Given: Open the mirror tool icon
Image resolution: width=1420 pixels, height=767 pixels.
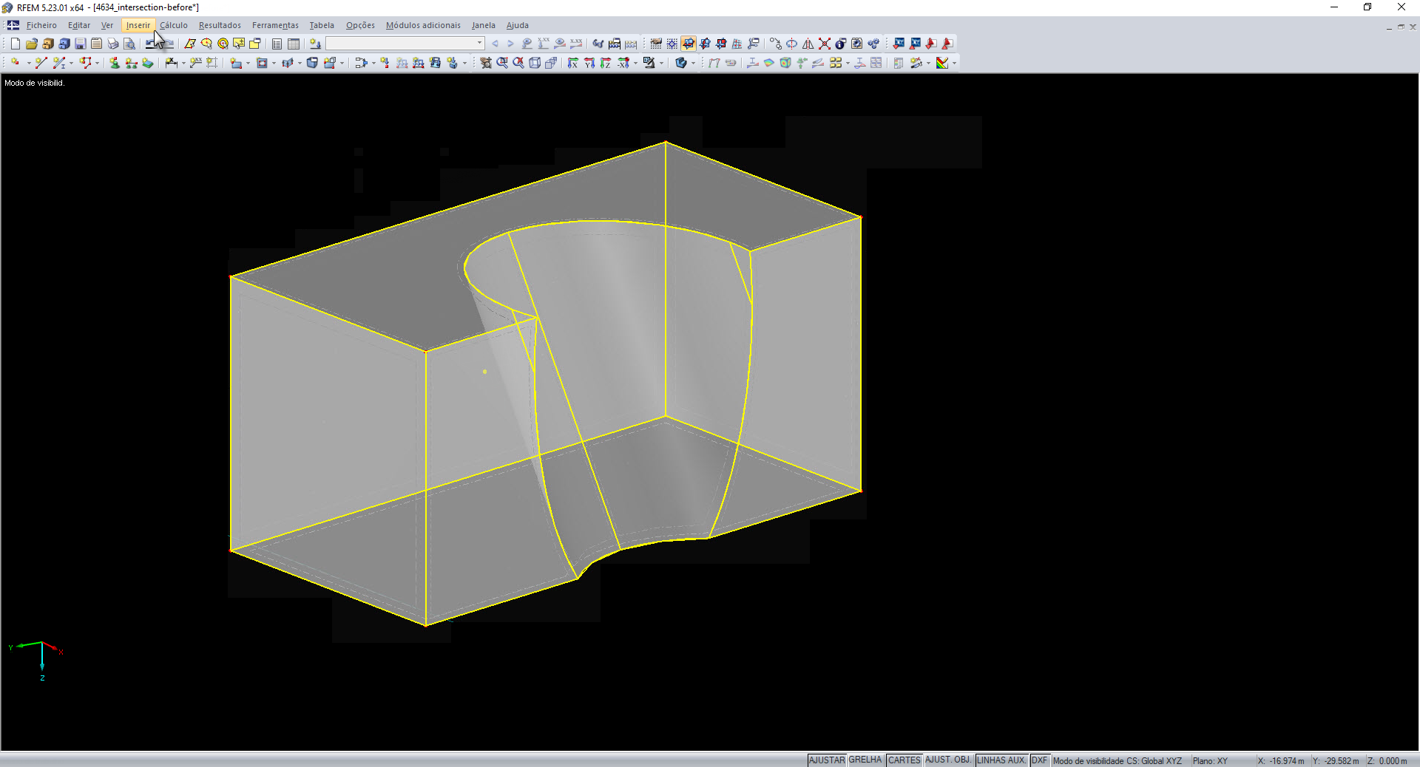Looking at the screenshot, I should point(808,44).
